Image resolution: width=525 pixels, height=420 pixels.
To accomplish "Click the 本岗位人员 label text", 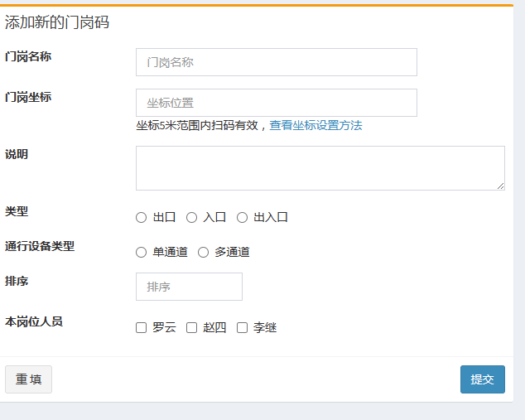I will (34, 321).
